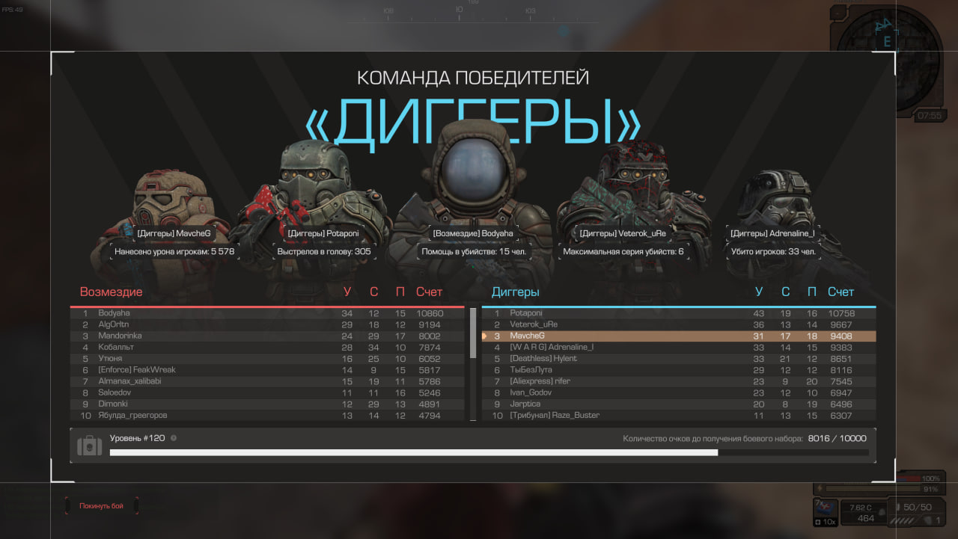The image size is (958, 539).
Task: Select the Кобалльт scoreboard row
Action: [x=267, y=348]
